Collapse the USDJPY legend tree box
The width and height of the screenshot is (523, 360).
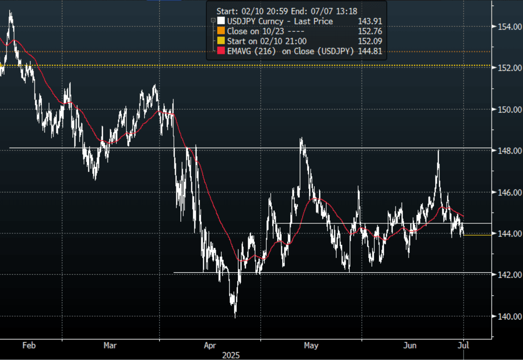[x=213, y=21]
